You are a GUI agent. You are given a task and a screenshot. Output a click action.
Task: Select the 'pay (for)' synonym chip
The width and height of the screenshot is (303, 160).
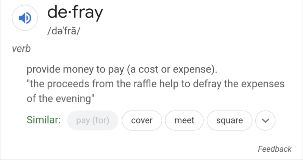pos(93,120)
